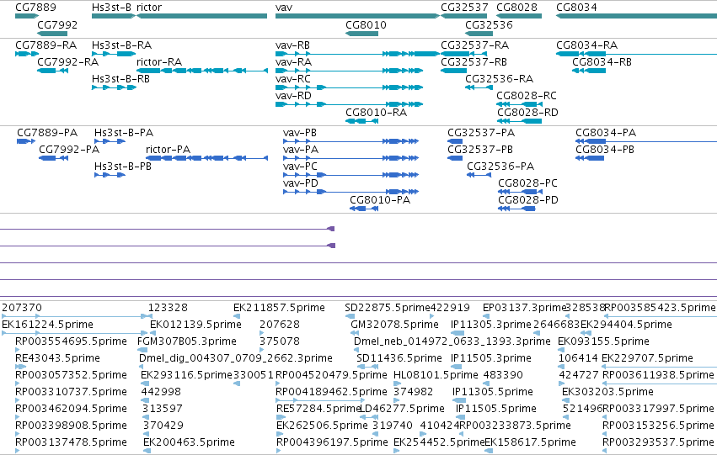The image size is (717, 455).
Task: Click the CG8028 gene label
Action: (516, 8)
